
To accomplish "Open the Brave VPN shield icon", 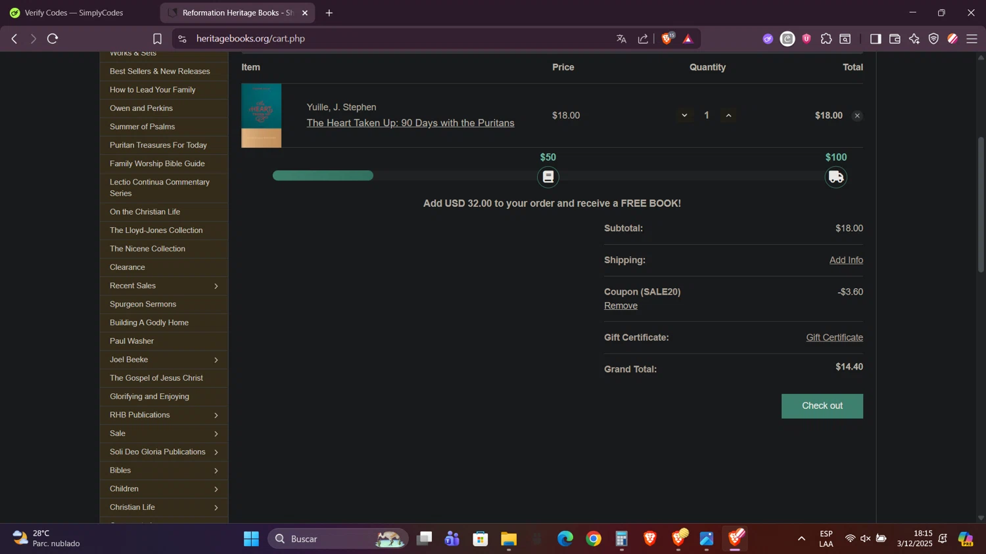I will point(933,39).
